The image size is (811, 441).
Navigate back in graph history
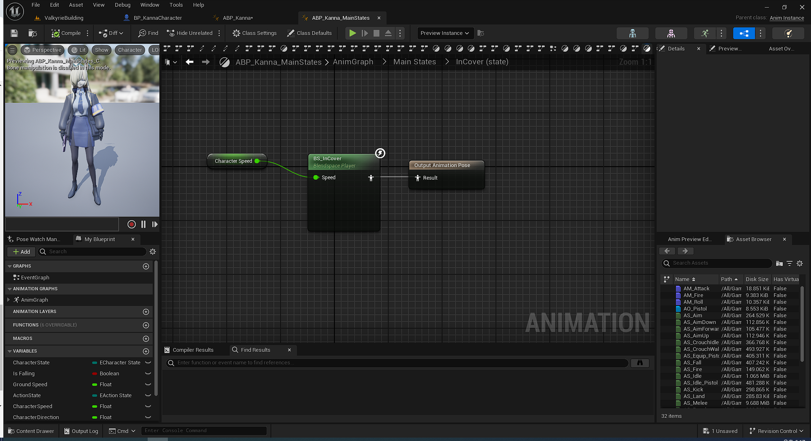point(190,62)
